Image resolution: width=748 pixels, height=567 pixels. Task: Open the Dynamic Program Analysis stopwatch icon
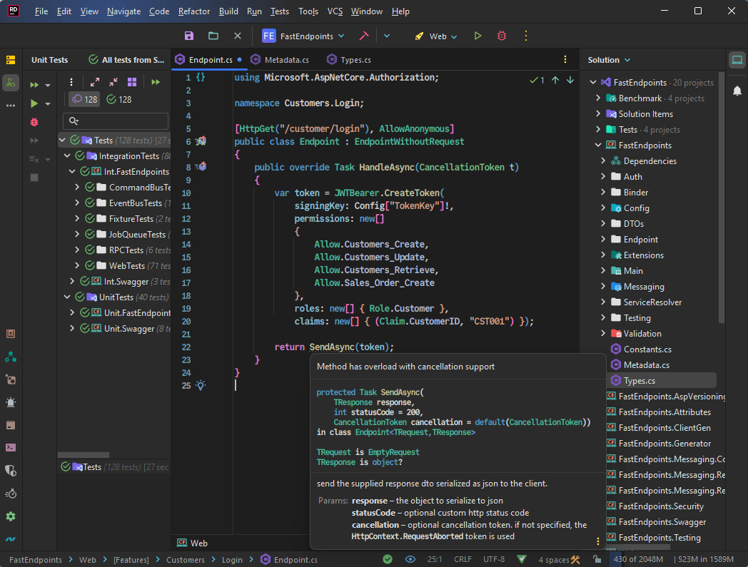point(10,494)
